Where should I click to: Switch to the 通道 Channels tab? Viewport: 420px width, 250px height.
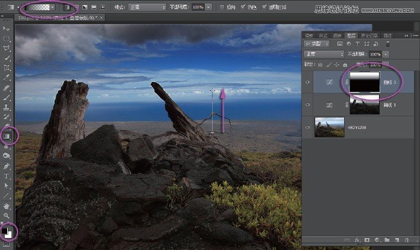point(337,36)
